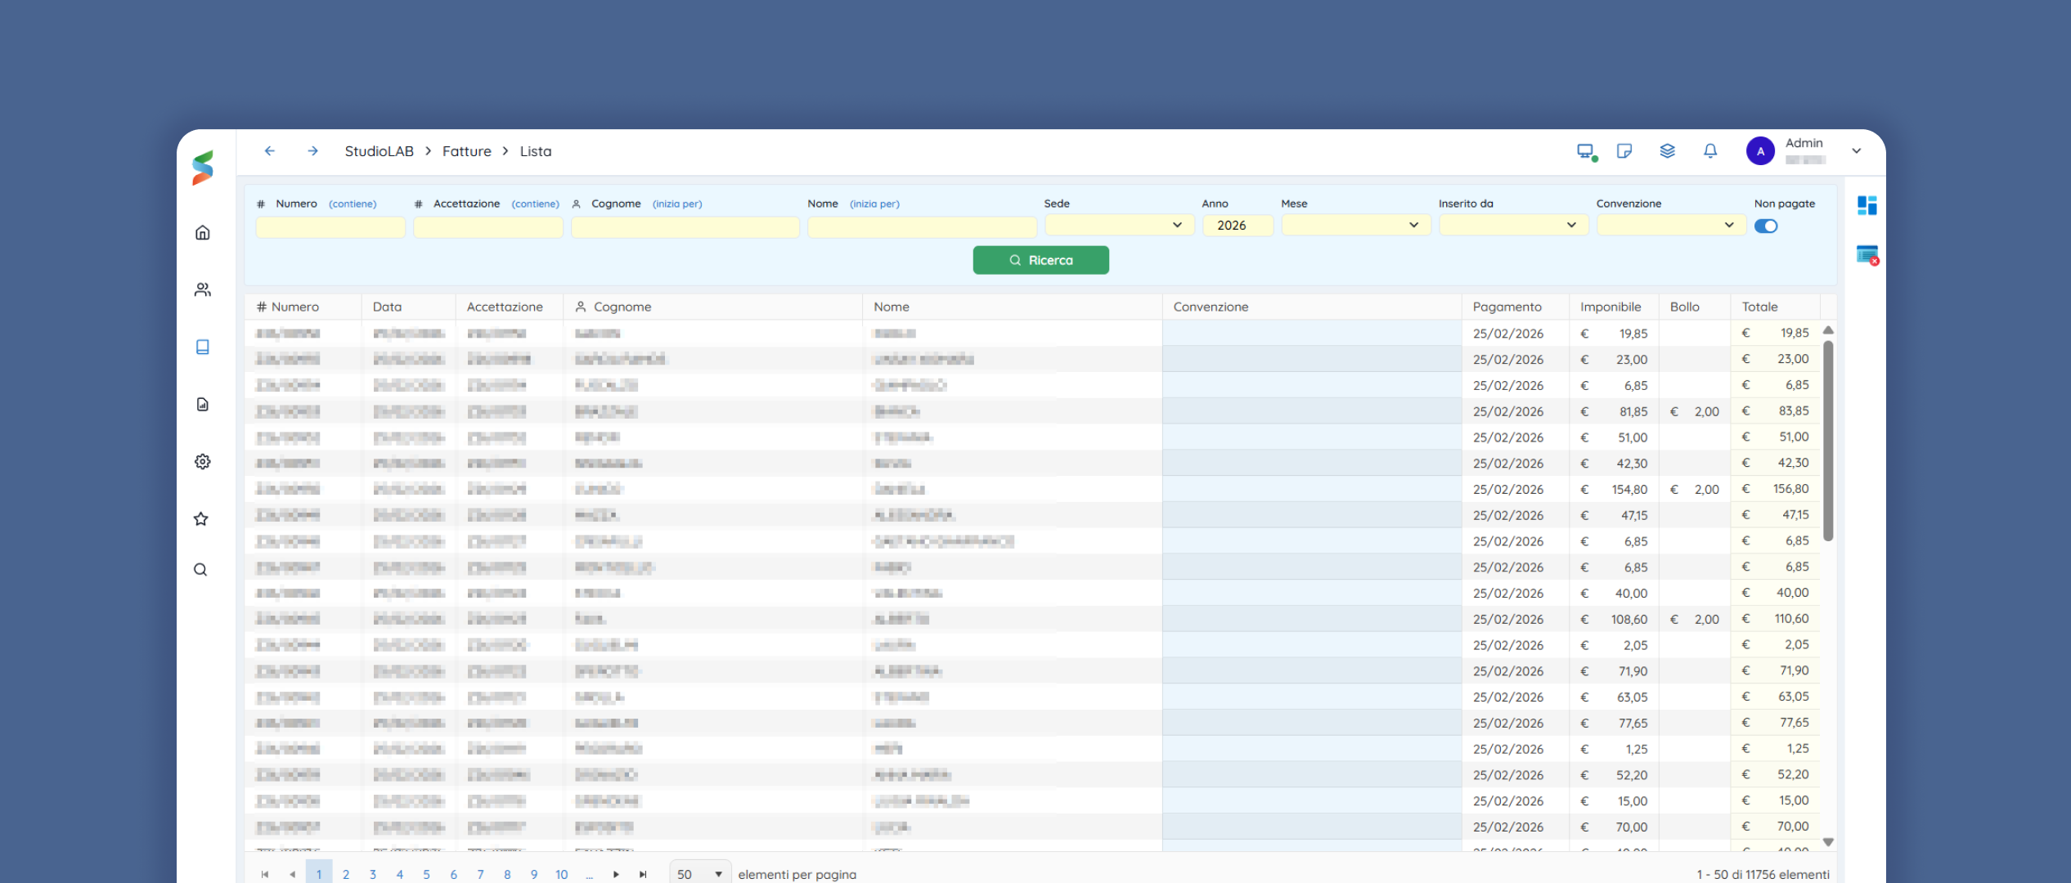Open the layers stack icon
Viewport: 2071px width, 883px height.
(1667, 151)
